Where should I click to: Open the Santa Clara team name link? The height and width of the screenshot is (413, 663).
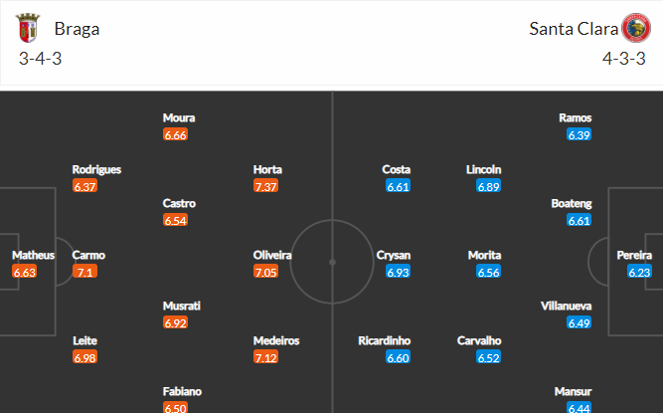click(573, 28)
